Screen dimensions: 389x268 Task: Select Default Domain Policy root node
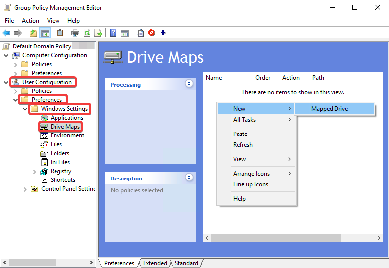42,46
